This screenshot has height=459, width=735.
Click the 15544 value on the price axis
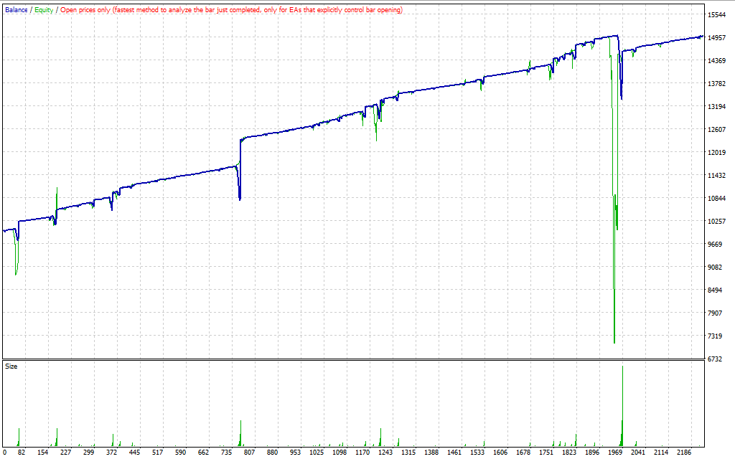[718, 15]
